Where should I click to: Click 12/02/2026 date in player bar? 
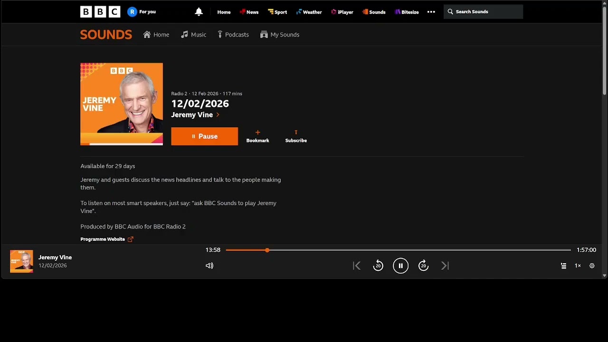click(53, 266)
